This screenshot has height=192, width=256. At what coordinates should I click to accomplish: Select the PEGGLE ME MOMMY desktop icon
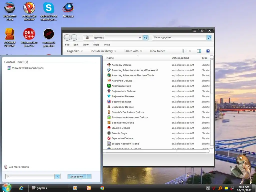29,11
